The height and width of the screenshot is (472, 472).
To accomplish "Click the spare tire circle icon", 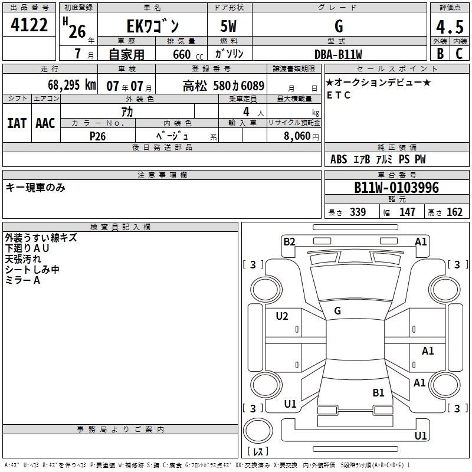I will click(x=258, y=431).
